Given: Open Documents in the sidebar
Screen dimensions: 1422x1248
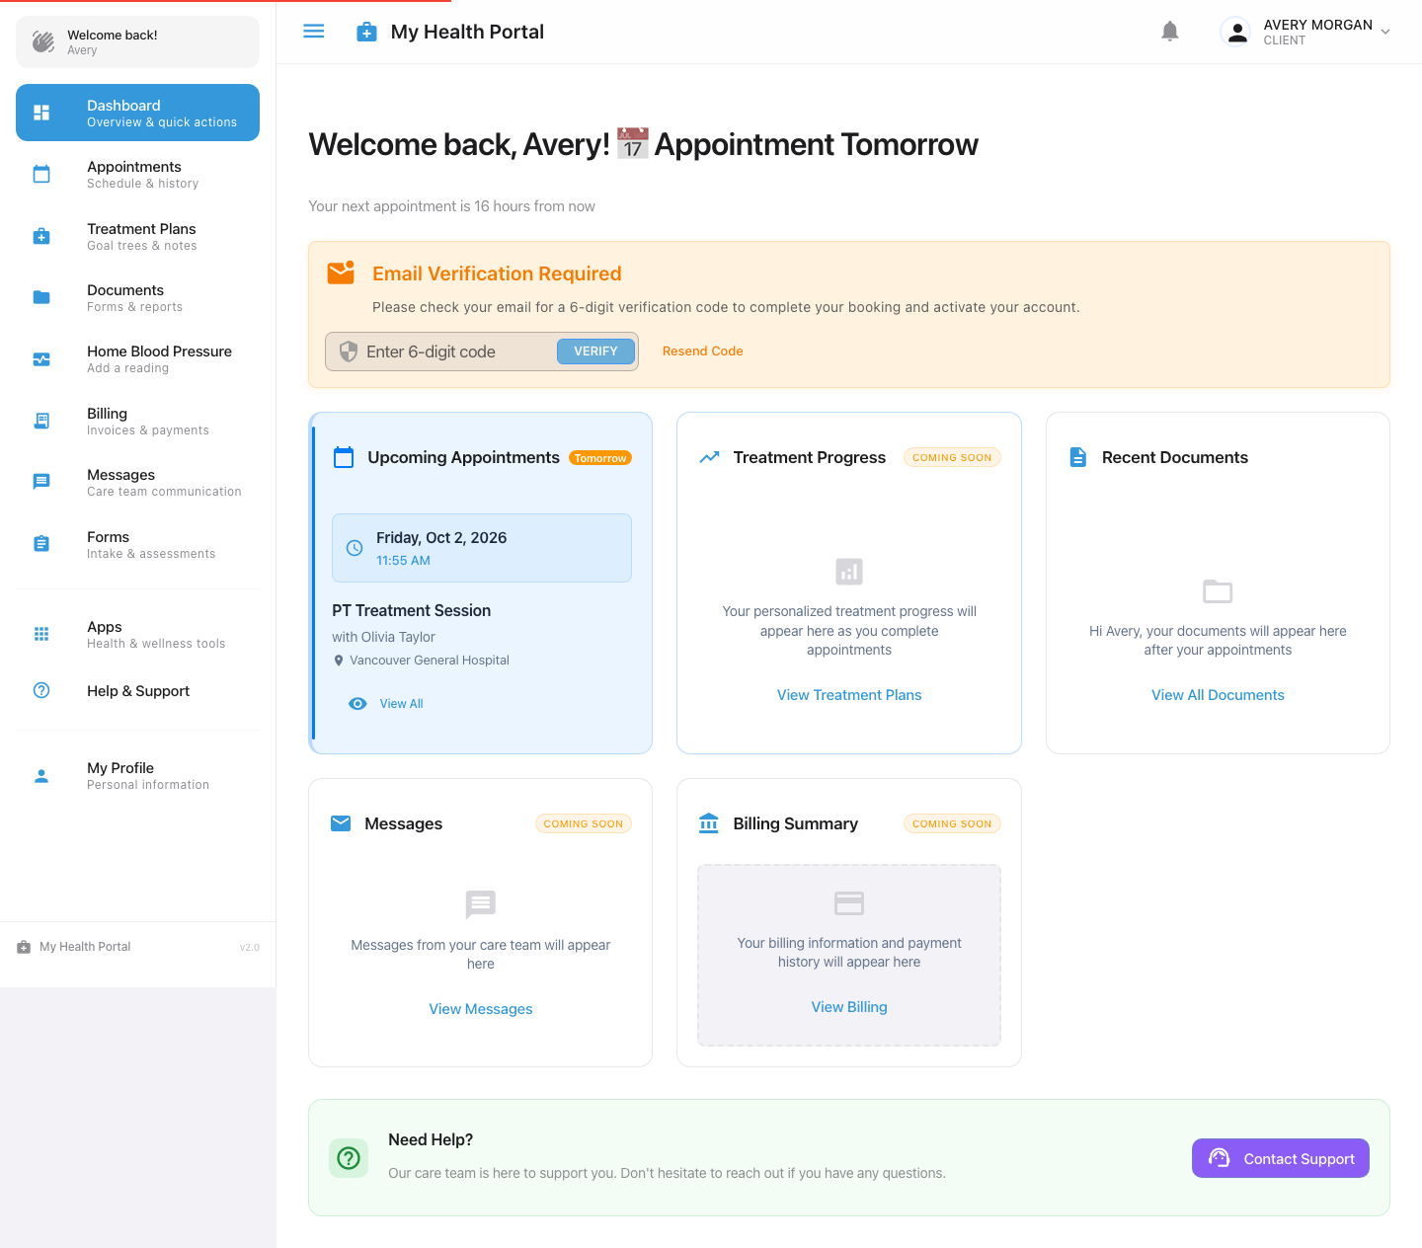Looking at the screenshot, I should pos(137,298).
